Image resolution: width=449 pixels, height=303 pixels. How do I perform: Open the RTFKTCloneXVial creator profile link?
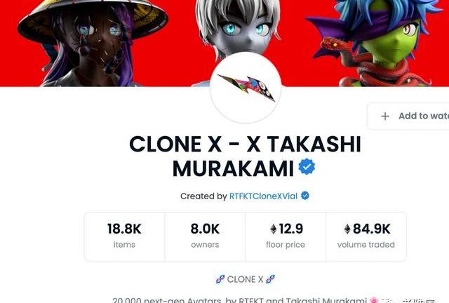point(263,196)
